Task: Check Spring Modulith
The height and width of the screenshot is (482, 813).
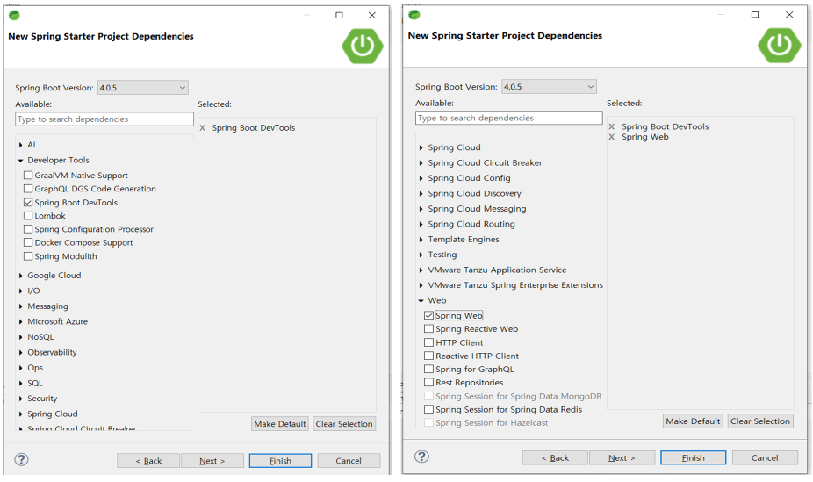Action: (28, 256)
